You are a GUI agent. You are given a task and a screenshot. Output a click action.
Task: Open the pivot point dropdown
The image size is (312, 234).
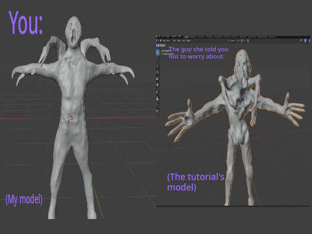[x=239, y=41]
